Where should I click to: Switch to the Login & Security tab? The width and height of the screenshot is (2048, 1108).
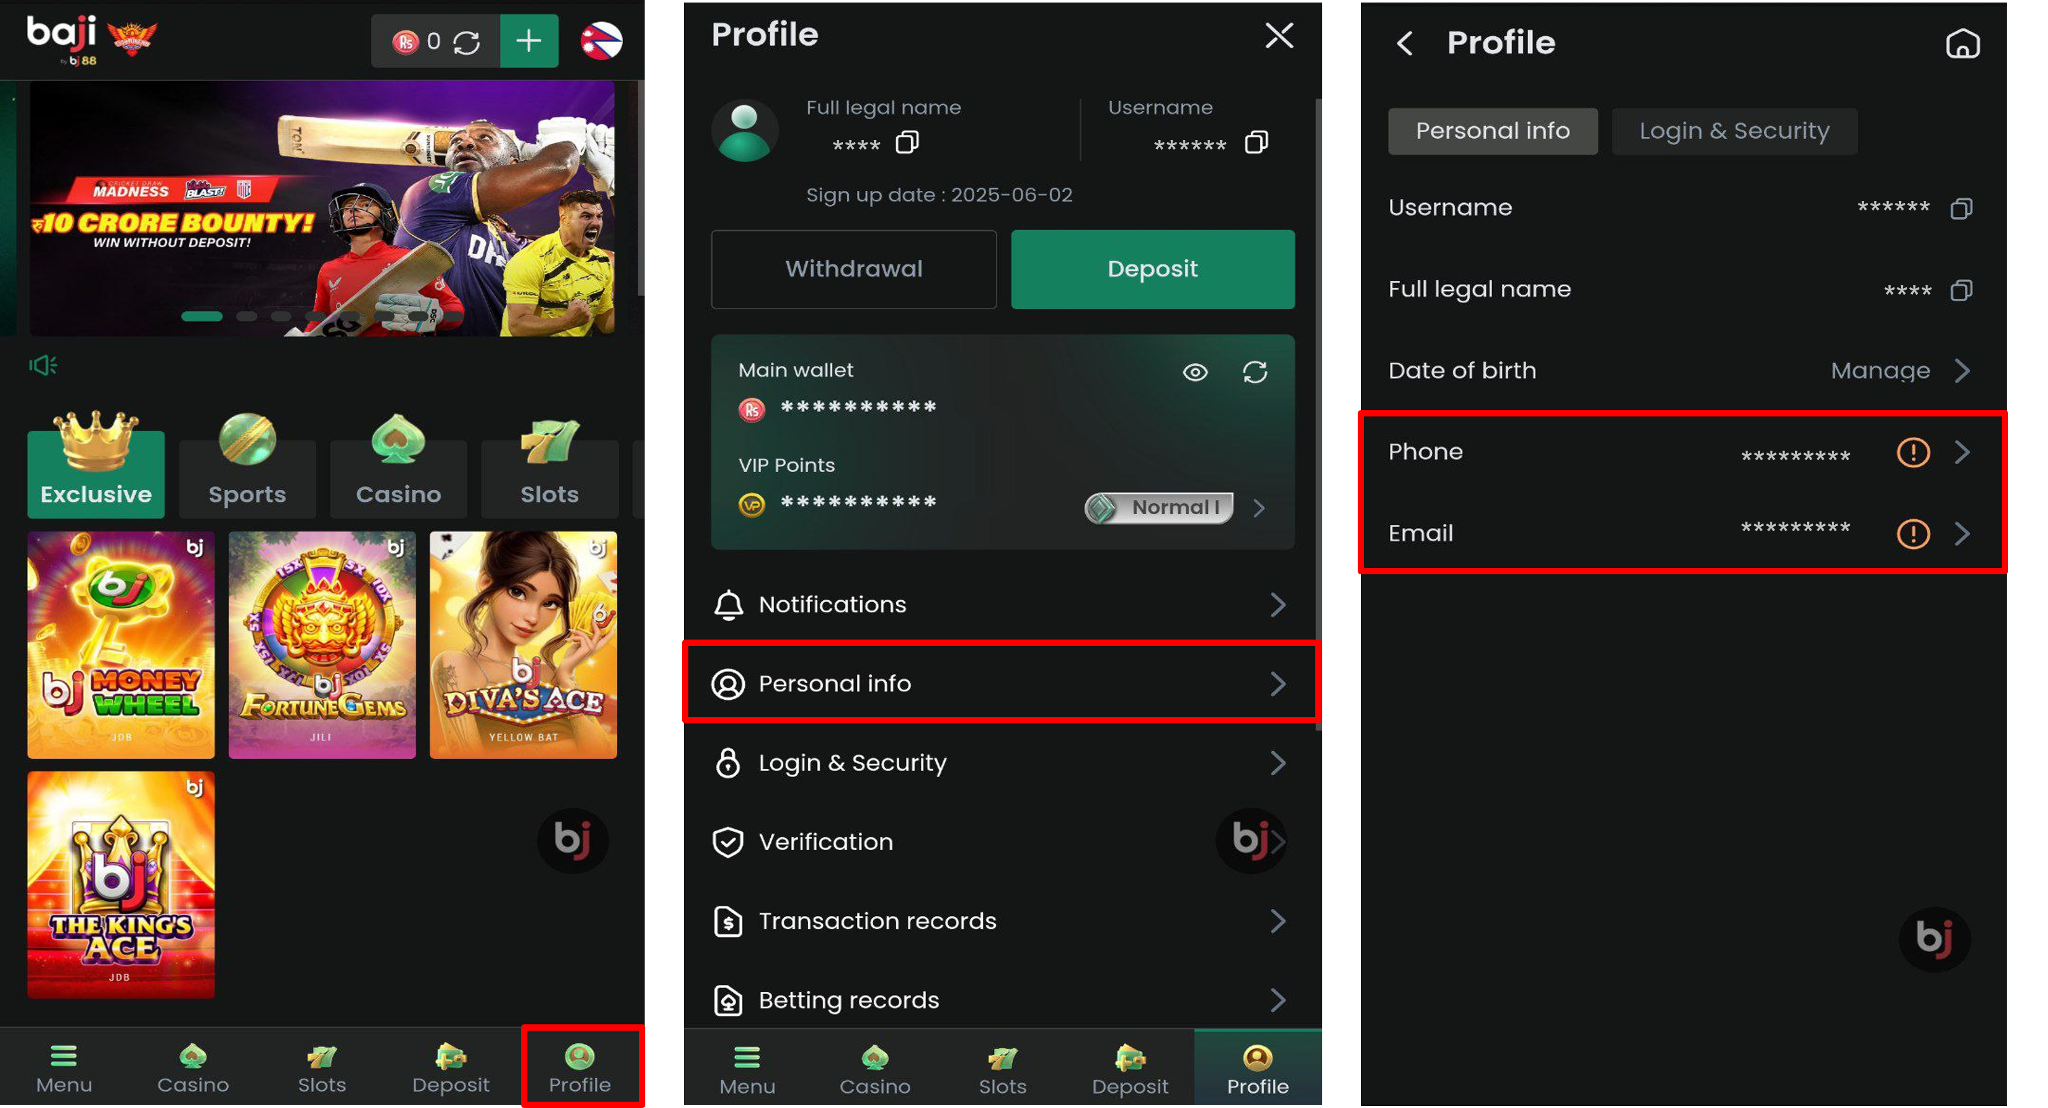click(x=1734, y=131)
